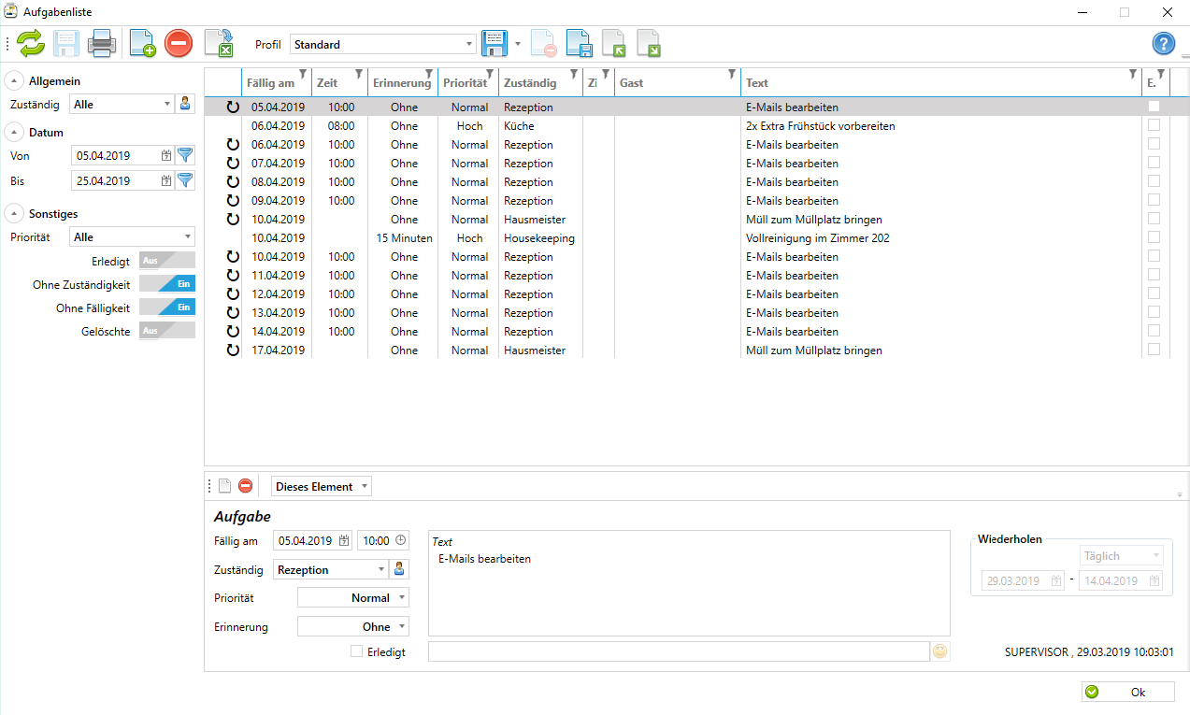The image size is (1190, 715).
Task: Check the done box for the Frühstück vorbereiten row
Action: point(1154,125)
